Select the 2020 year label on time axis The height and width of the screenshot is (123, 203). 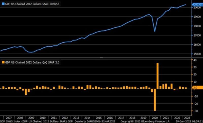point(154,118)
